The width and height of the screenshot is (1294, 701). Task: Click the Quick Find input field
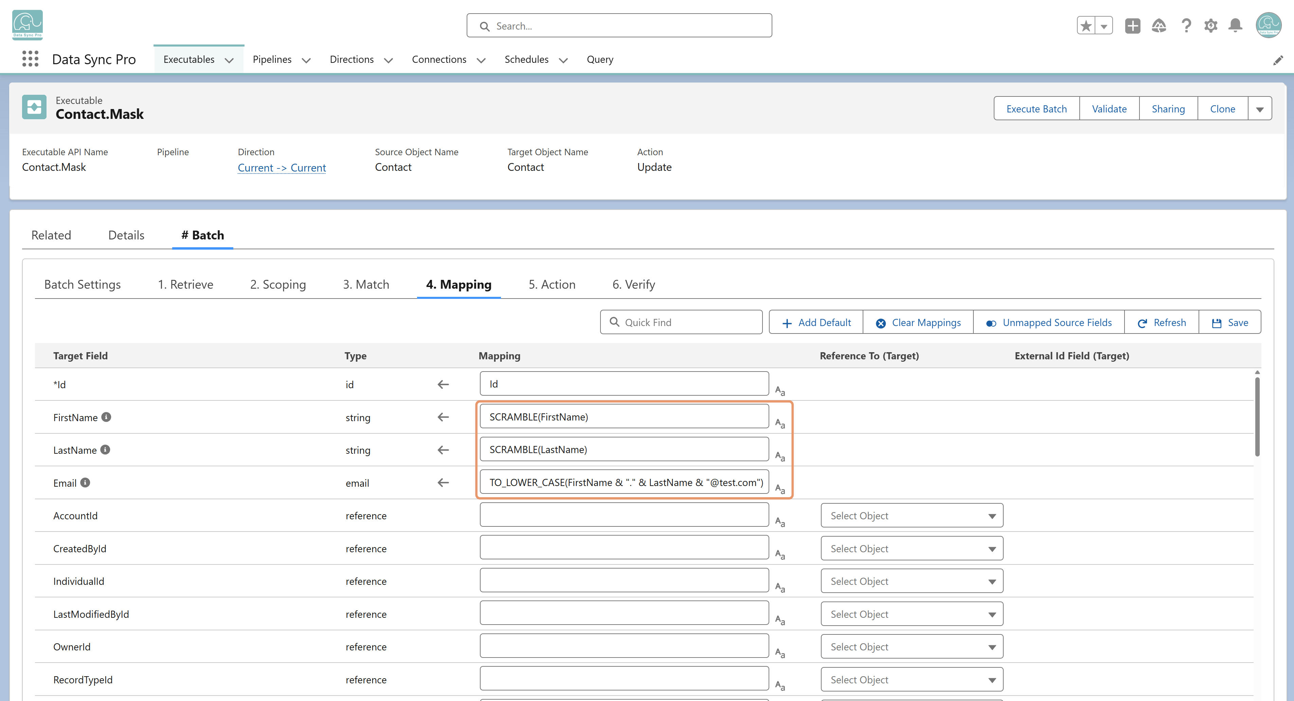(681, 322)
